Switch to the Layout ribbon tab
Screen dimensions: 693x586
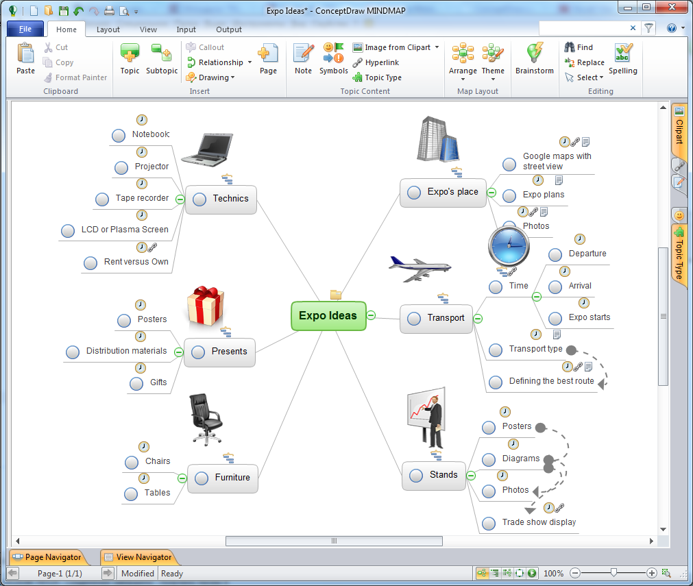click(x=108, y=29)
